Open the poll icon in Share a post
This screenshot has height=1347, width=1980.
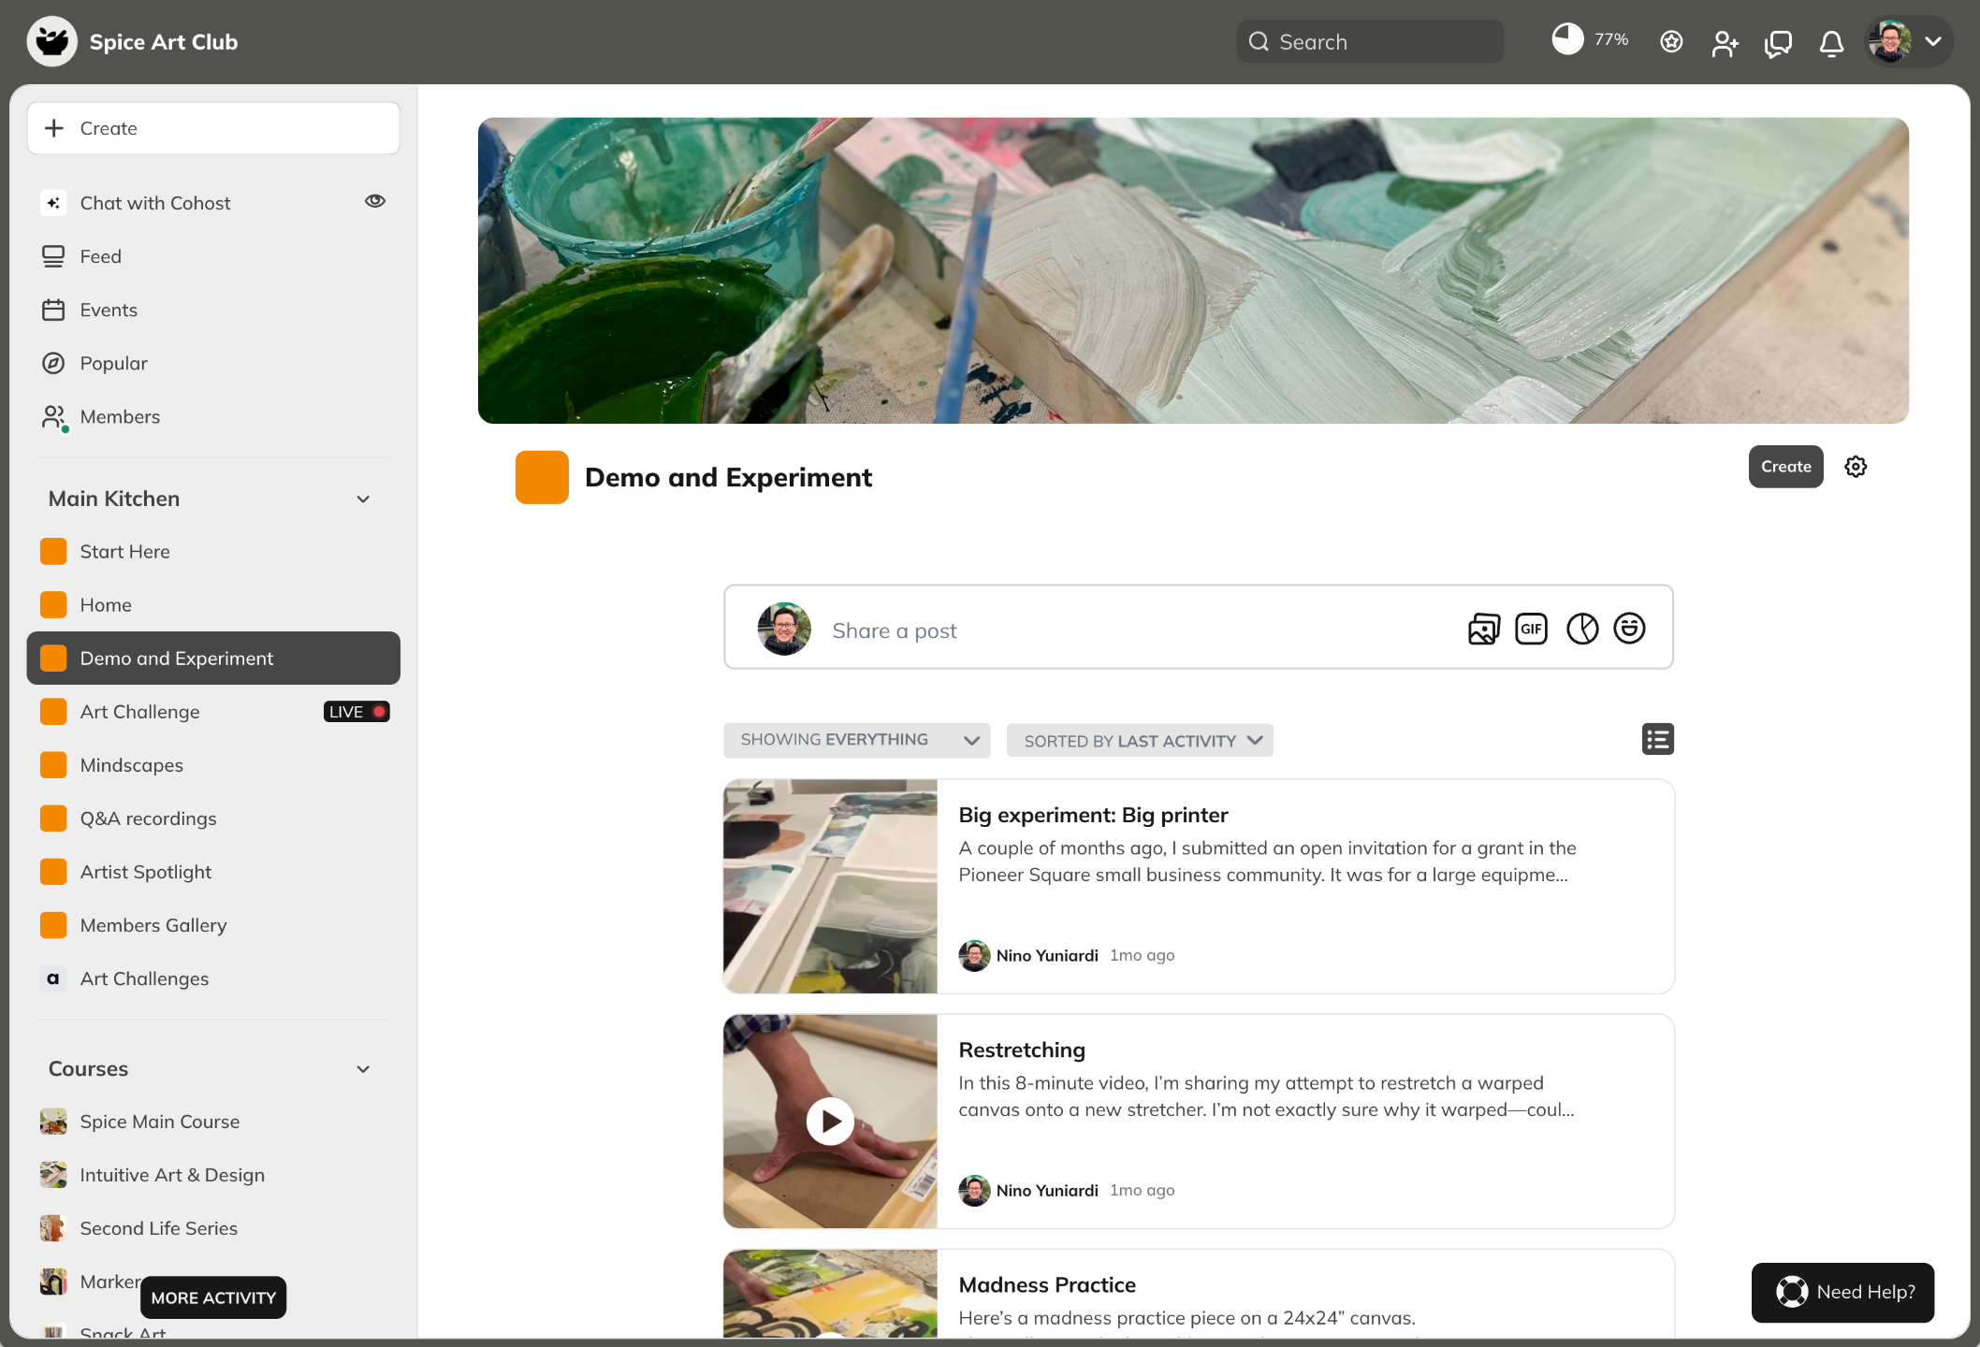(1581, 629)
